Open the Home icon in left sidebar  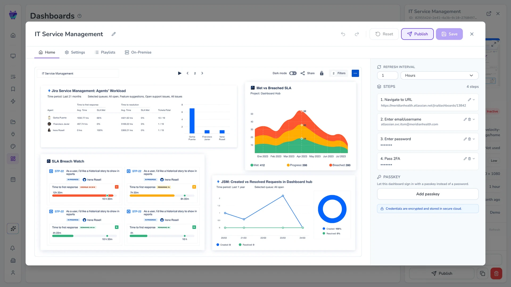point(13,35)
